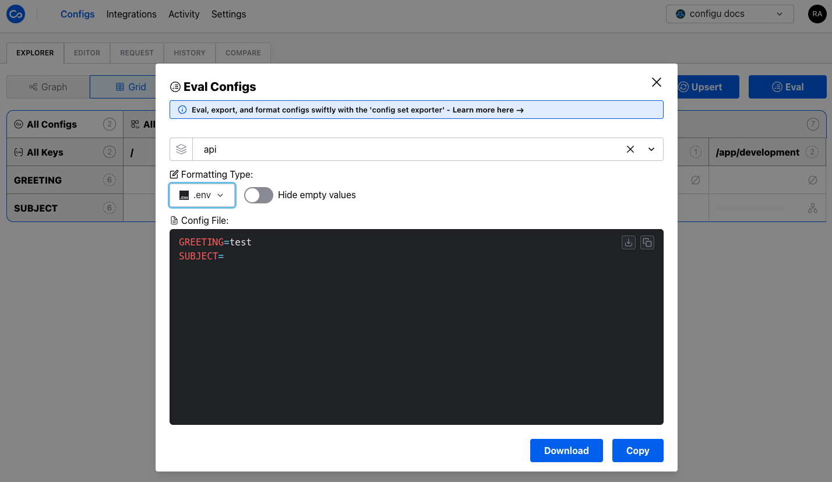
Task: Click GREETING=test line in config file
Action: pyautogui.click(x=215, y=242)
